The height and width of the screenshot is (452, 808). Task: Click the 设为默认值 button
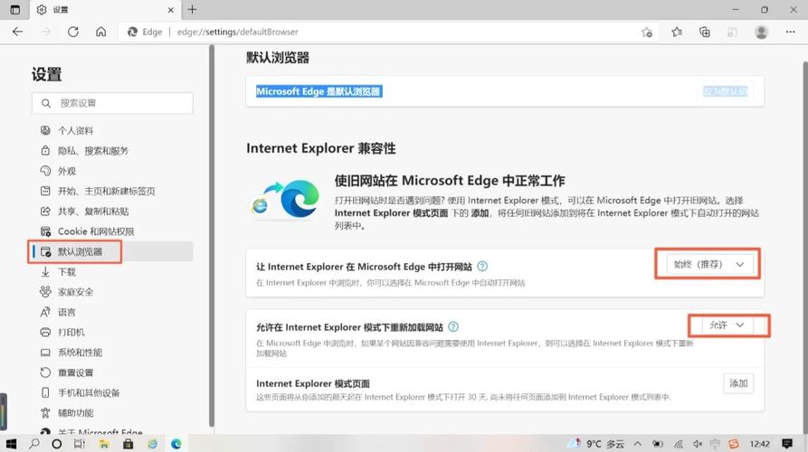coord(726,91)
